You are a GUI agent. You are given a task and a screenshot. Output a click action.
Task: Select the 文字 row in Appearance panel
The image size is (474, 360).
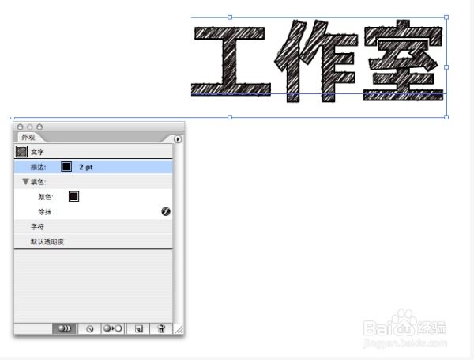pyautogui.click(x=93, y=151)
